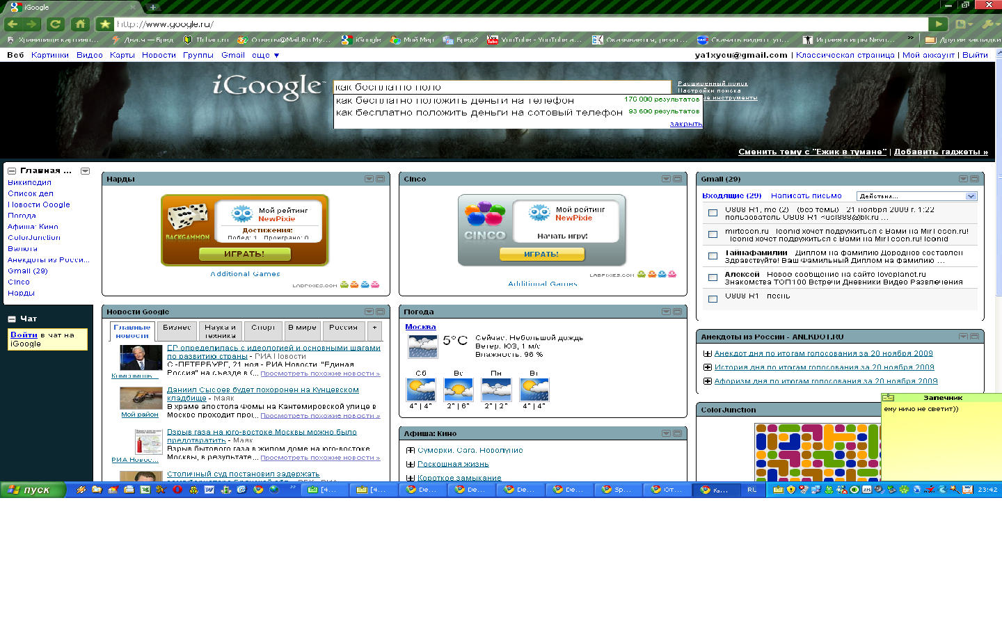
Task: Check the Алексей loveplanet email checkbox
Action: coord(713,278)
